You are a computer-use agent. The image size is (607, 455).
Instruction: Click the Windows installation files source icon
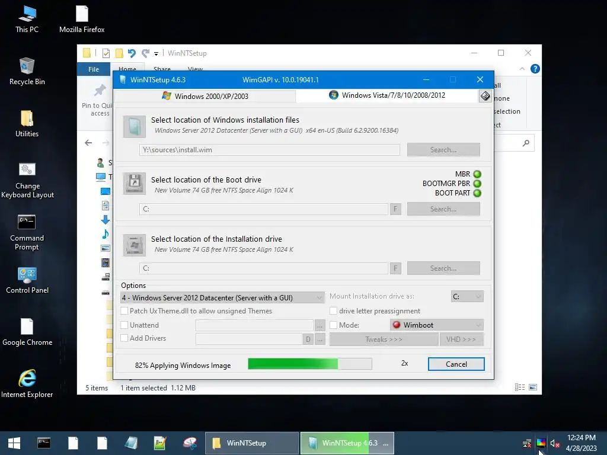click(135, 127)
